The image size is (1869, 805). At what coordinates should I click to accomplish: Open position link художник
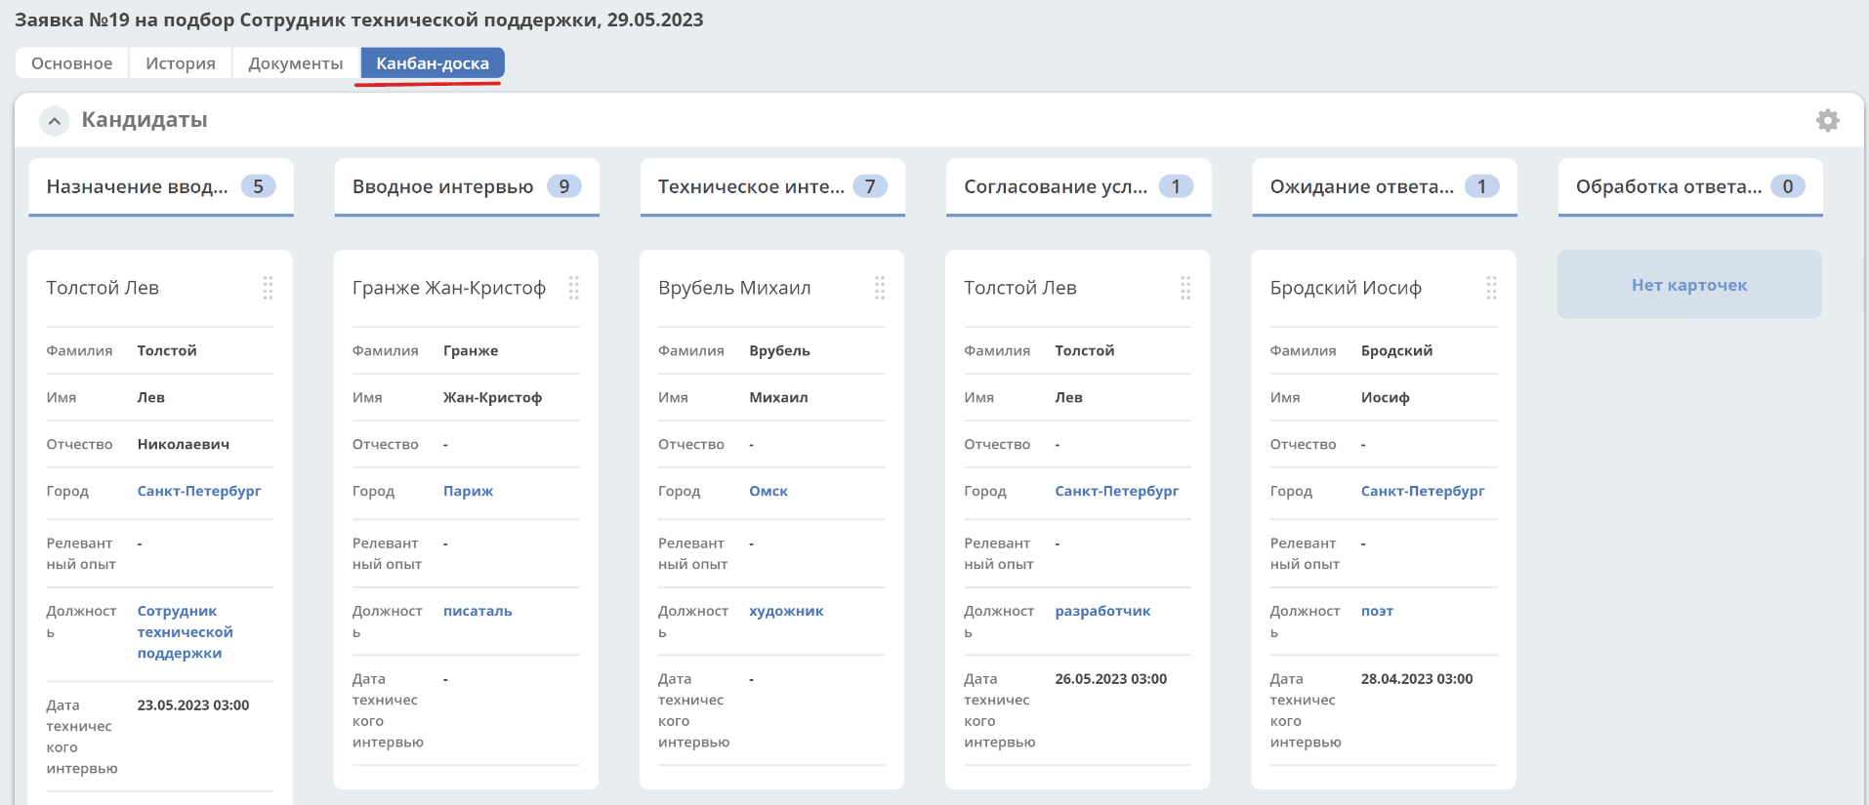click(786, 611)
